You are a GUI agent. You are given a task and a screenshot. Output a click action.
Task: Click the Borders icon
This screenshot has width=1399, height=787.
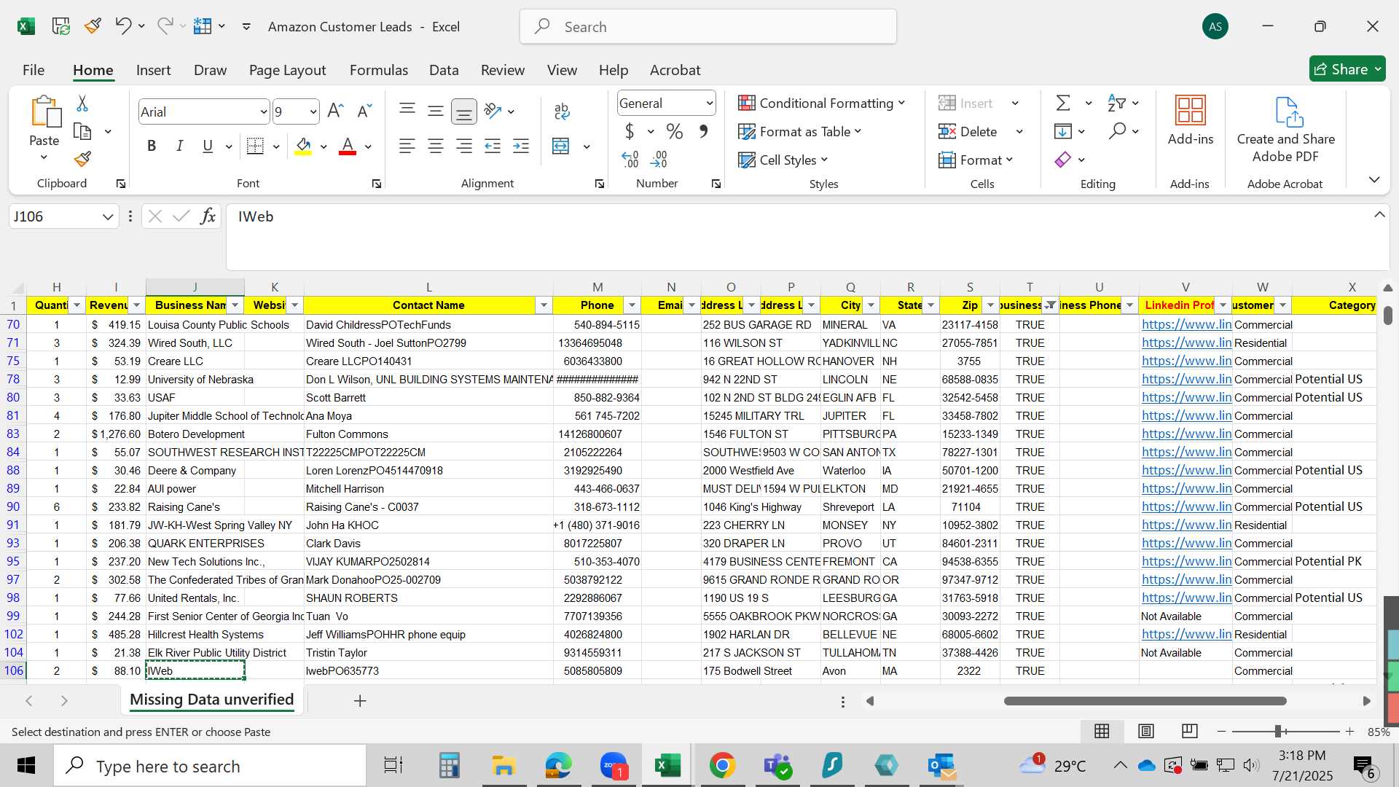255,146
